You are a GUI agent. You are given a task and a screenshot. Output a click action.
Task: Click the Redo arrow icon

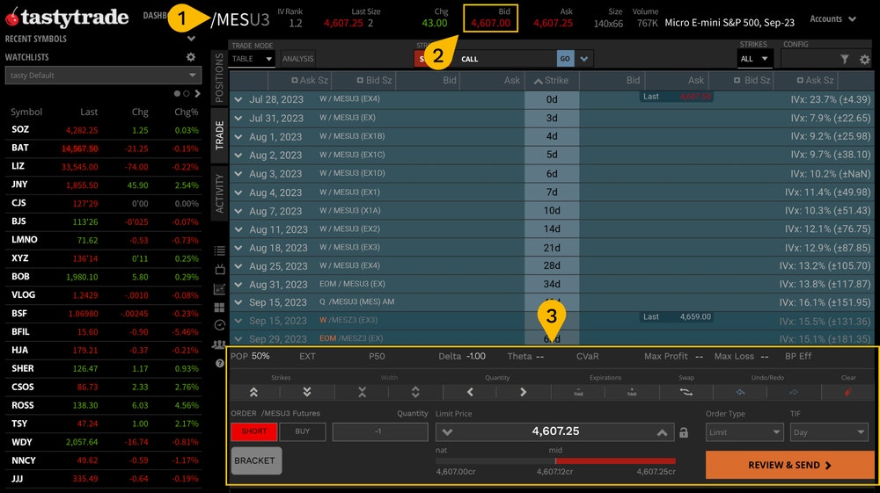[794, 392]
